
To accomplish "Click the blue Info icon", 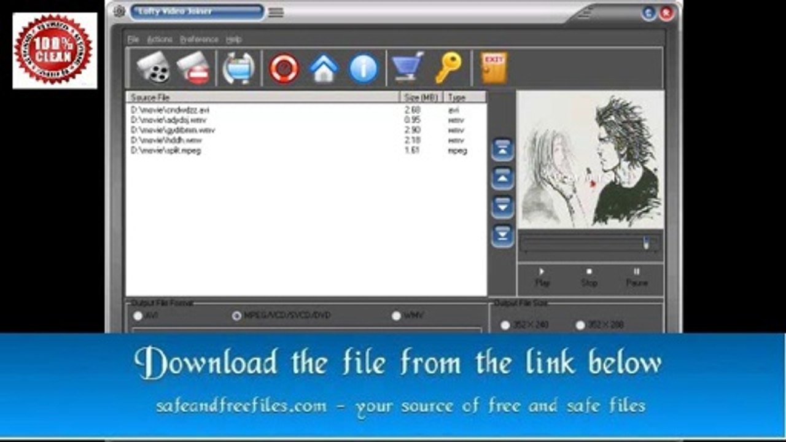I will (364, 68).
